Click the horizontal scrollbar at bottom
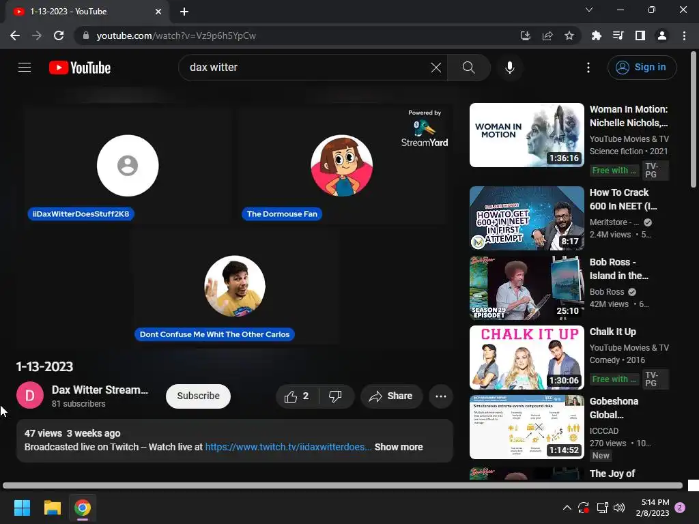 (343, 485)
